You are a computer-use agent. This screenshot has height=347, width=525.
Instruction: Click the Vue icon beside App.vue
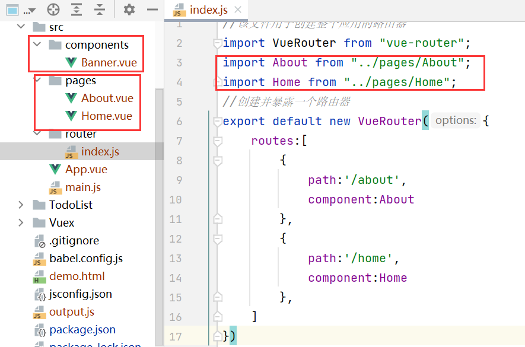[x=55, y=169]
